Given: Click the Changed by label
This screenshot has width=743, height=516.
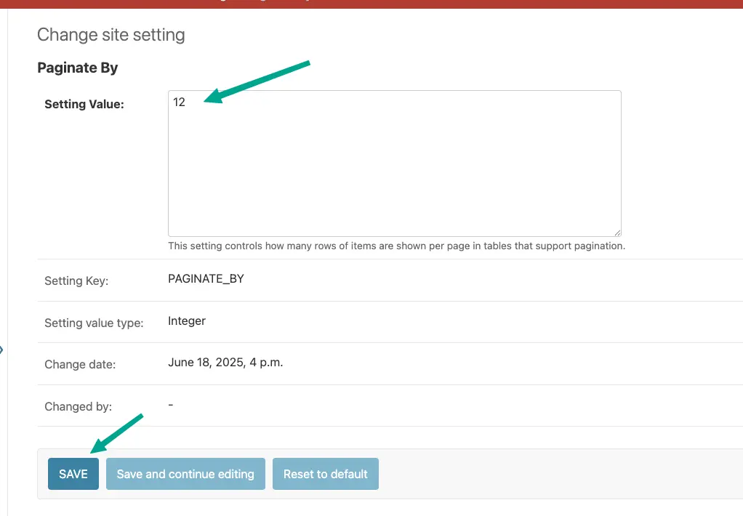Looking at the screenshot, I should pyautogui.click(x=79, y=406).
